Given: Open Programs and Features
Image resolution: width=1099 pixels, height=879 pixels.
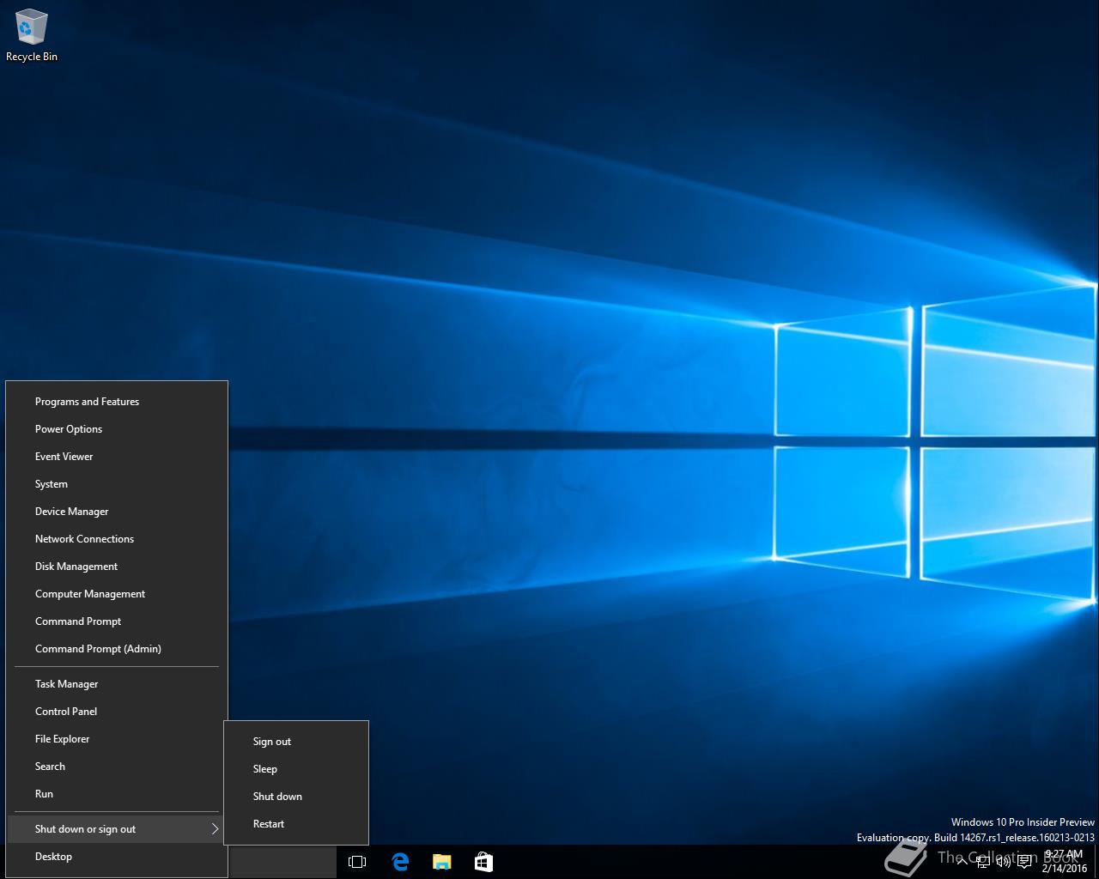Looking at the screenshot, I should click(117, 402).
